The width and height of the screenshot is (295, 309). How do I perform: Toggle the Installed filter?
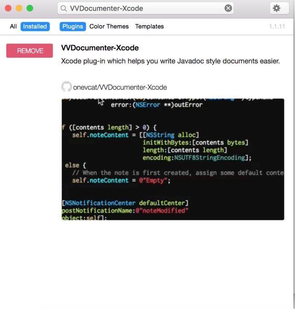[35, 26]
